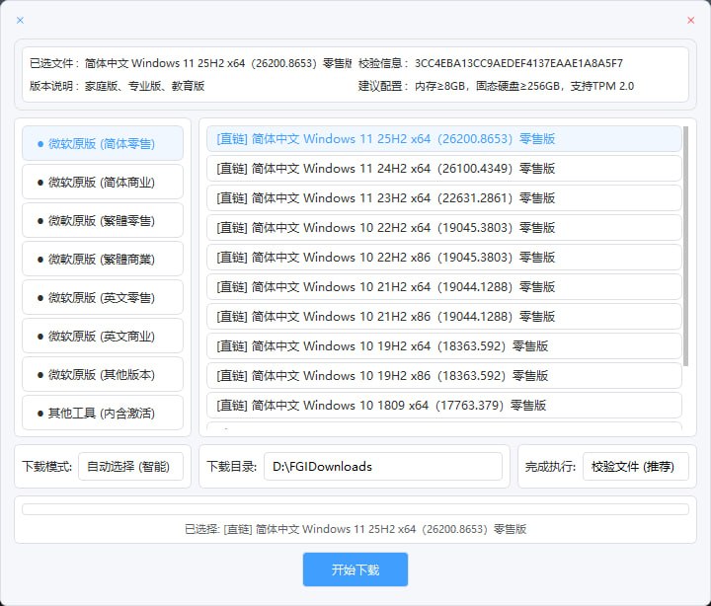Click 建议配置 requirements text
Viewport: 711px width, 606px height.
point(524,86)
